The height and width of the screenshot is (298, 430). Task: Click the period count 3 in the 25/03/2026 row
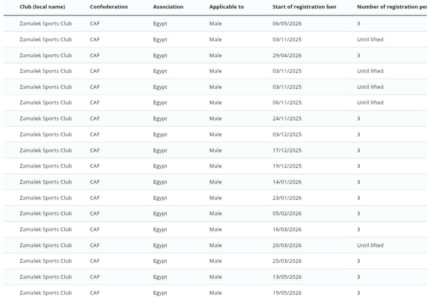tap(358, 261)
